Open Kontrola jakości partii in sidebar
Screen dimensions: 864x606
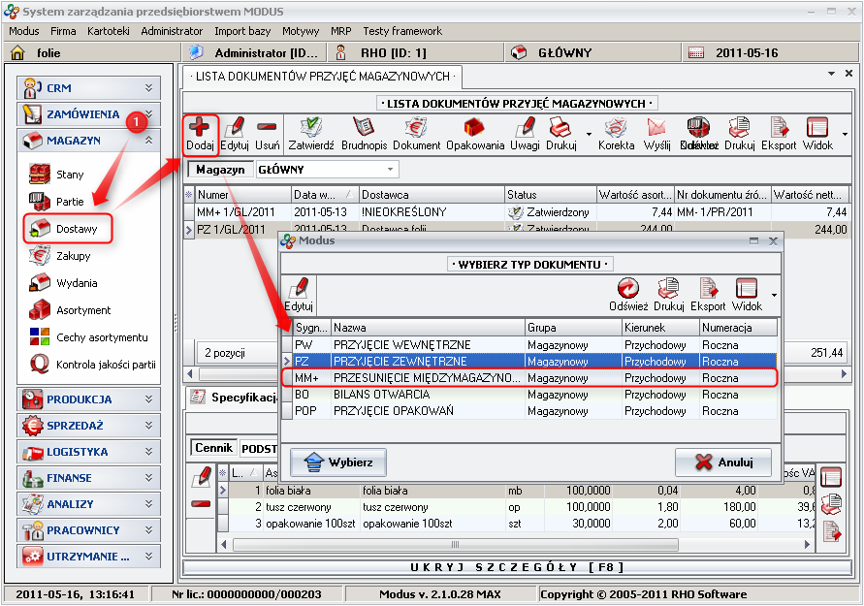(106, 365)
